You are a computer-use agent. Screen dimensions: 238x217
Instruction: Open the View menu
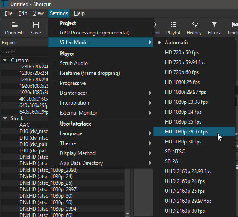click(38, 13)
